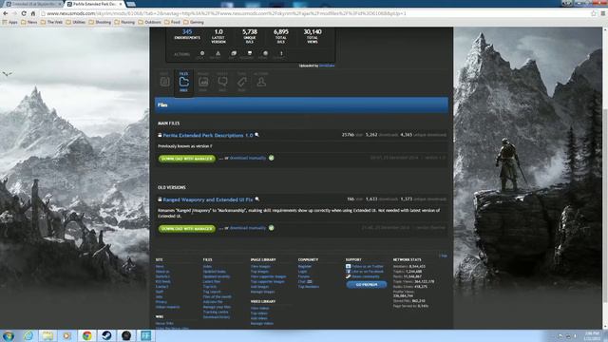Reload the page with refresh icon
Viewport: 608px width, 342px height.
[24, 13]
